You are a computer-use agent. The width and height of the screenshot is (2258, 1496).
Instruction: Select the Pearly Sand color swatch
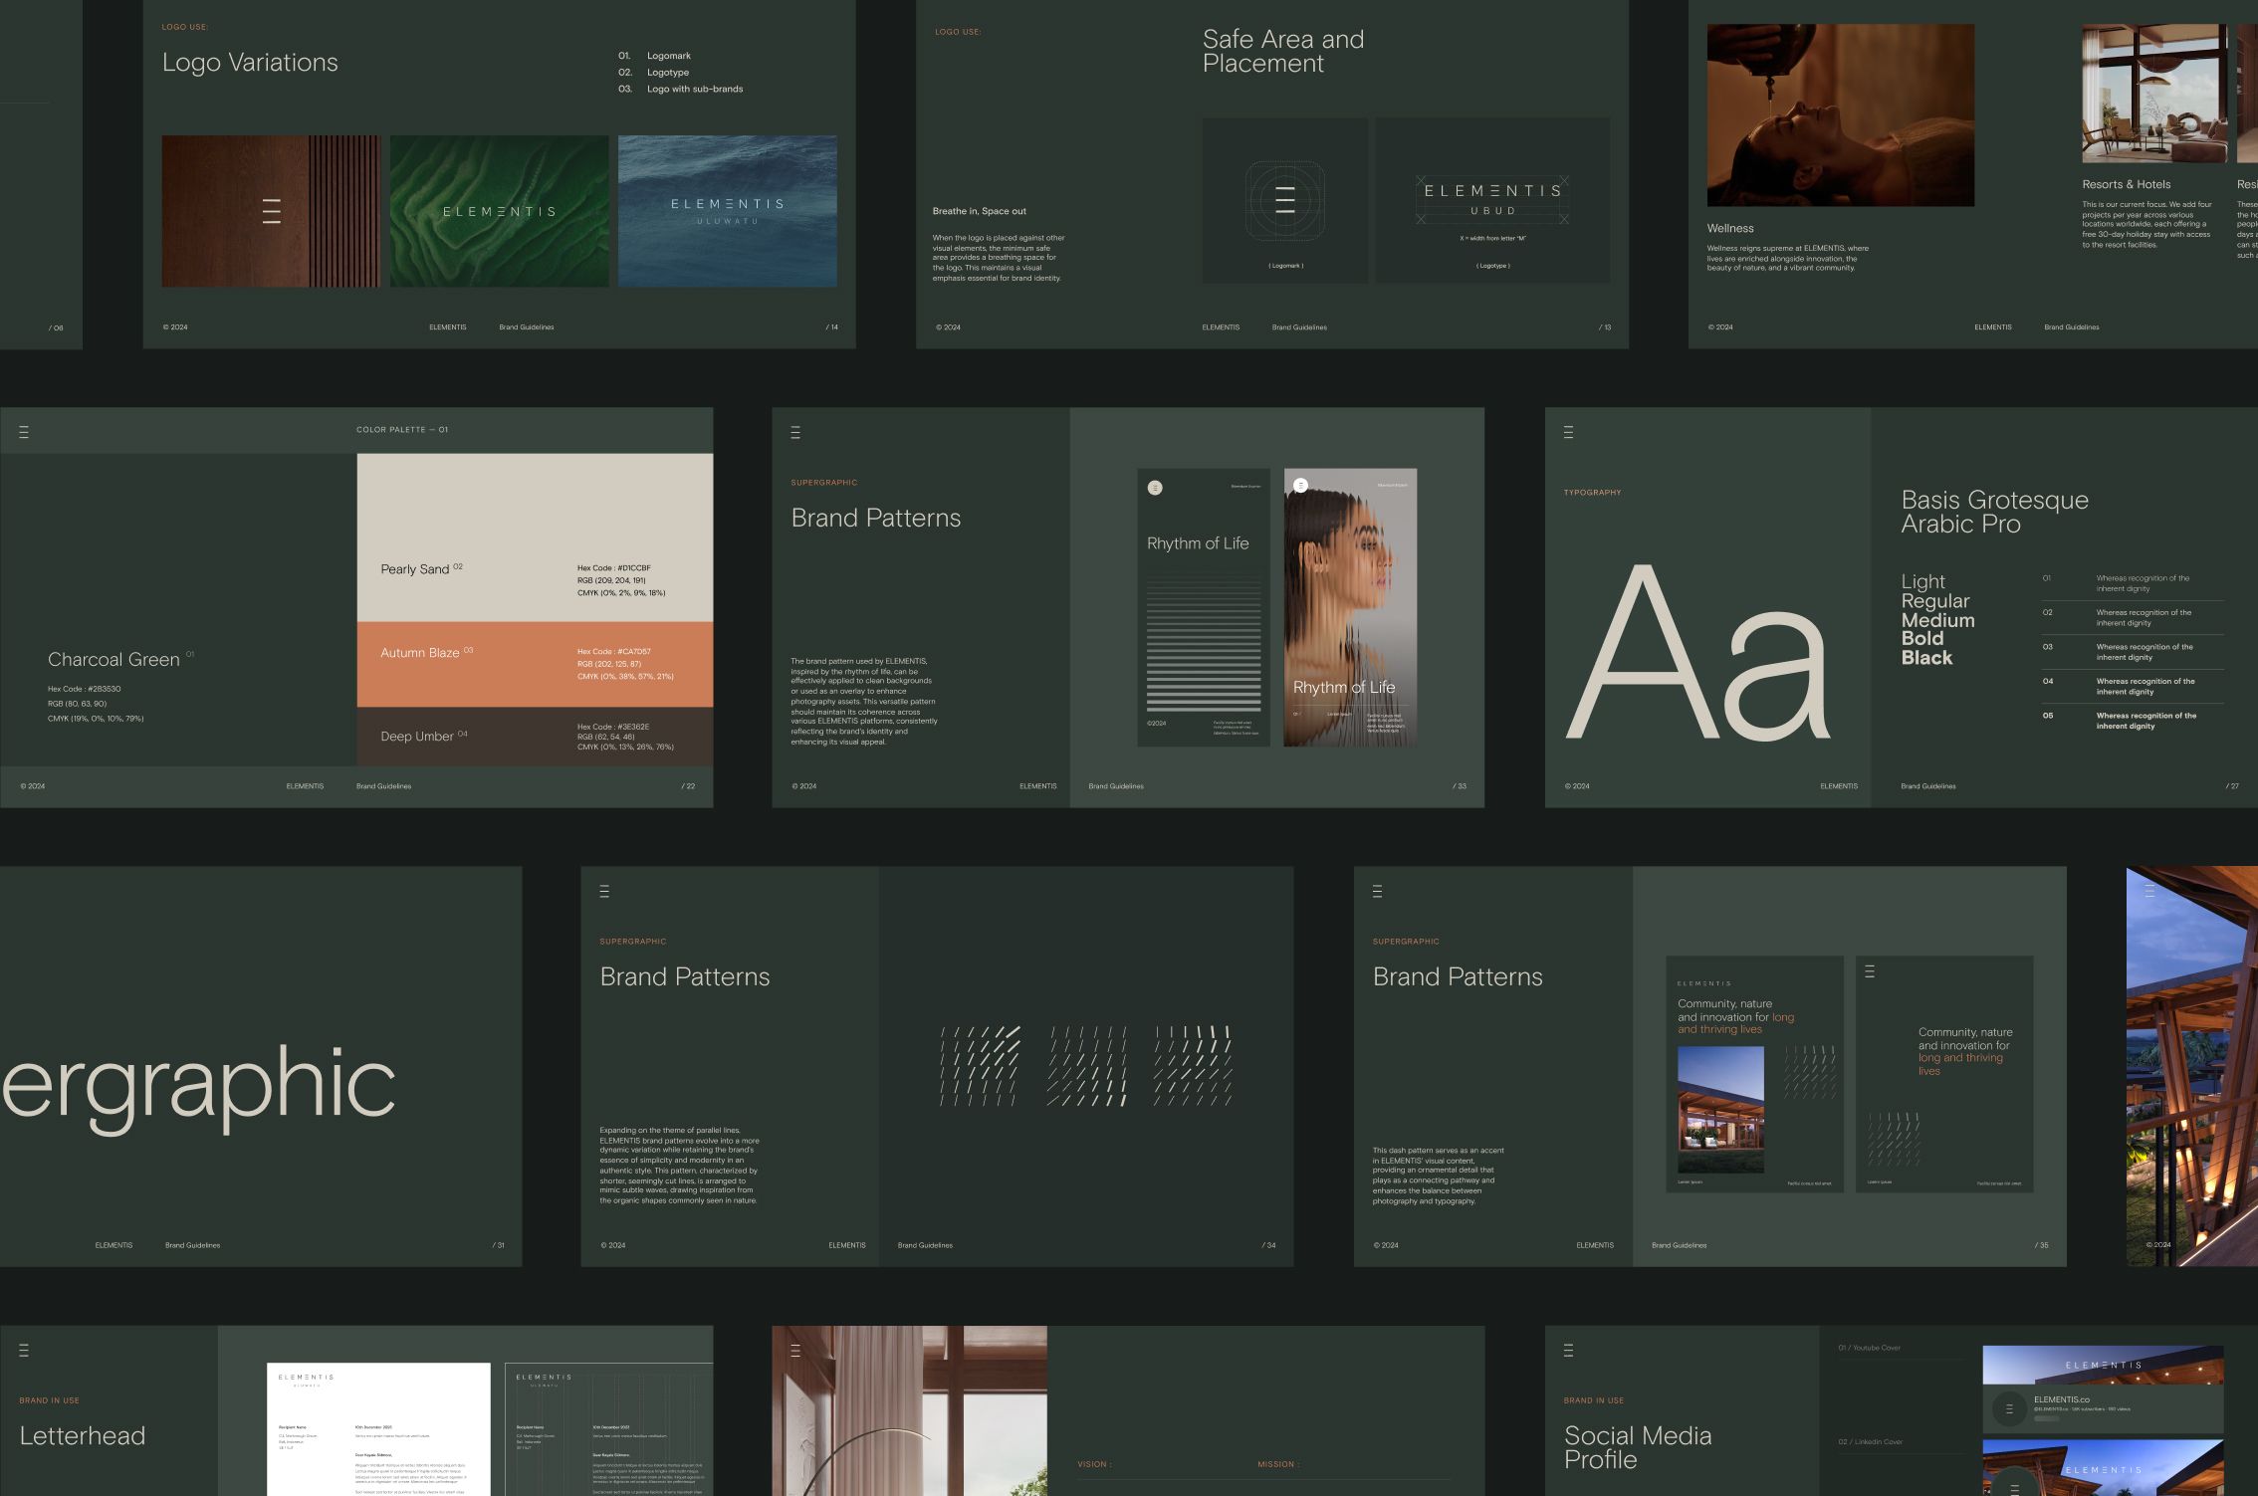coord(535,537)
